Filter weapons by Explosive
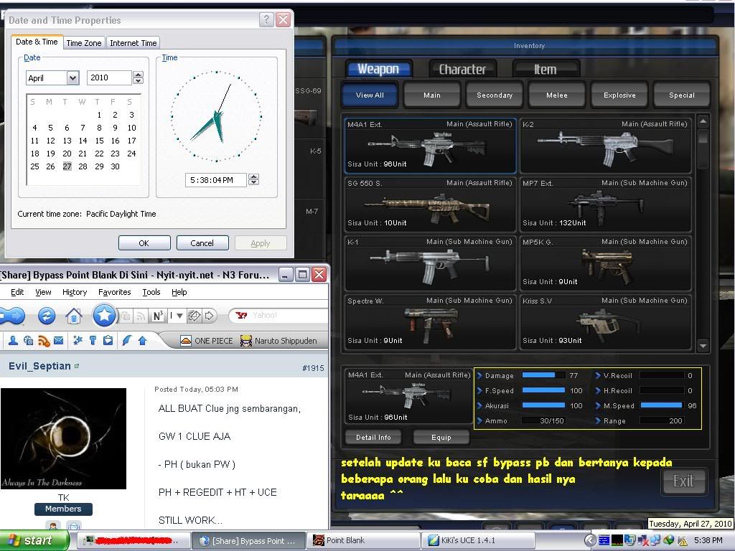Screen dimensions: 735x551 click(619, 95)
